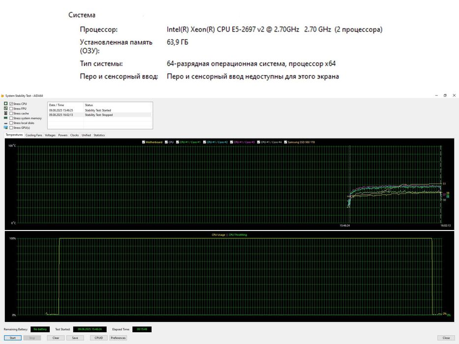Click the Elapsed Time field
459x344 pixels.
click(x=142, y=329)
